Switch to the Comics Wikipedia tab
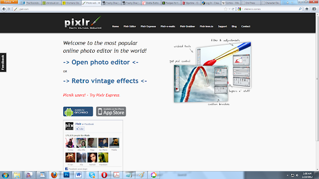The height and width of the screenshot is (179, 319). click(x=231, y=3)
